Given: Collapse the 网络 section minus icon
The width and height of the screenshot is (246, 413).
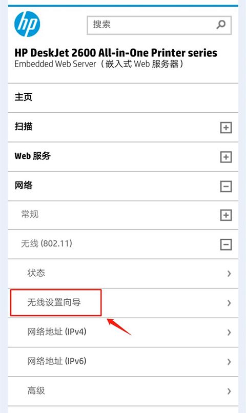Looking at the screenshot, I should point(226,187).
